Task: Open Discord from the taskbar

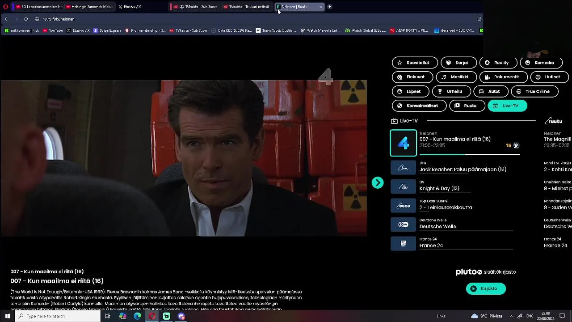Action: coord(181,316)
